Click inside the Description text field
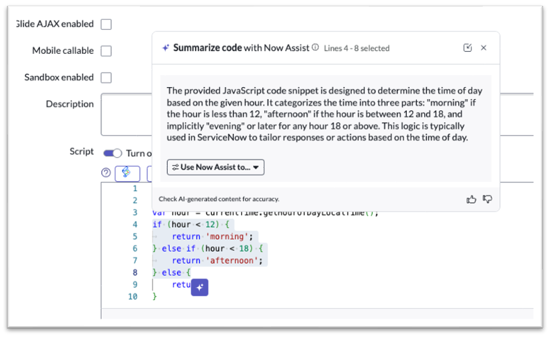The width and height of the screenshot is (550, 338). [127, 114]
